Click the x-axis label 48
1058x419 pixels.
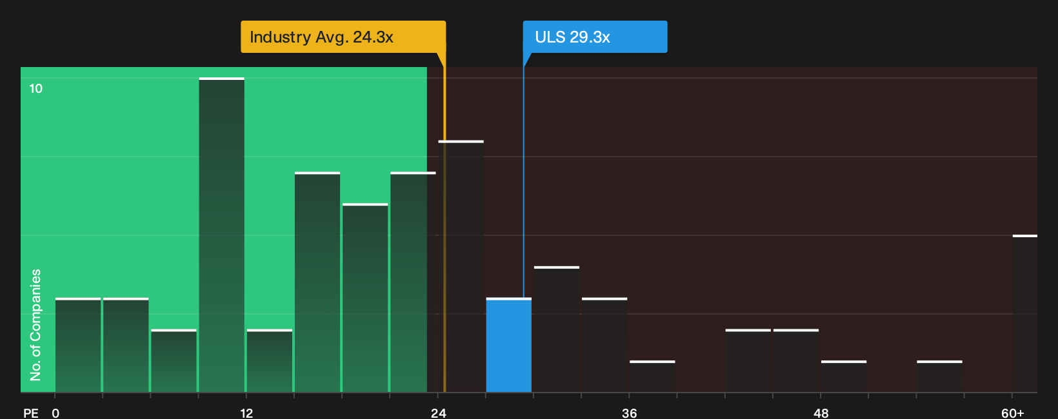(821, 413)
